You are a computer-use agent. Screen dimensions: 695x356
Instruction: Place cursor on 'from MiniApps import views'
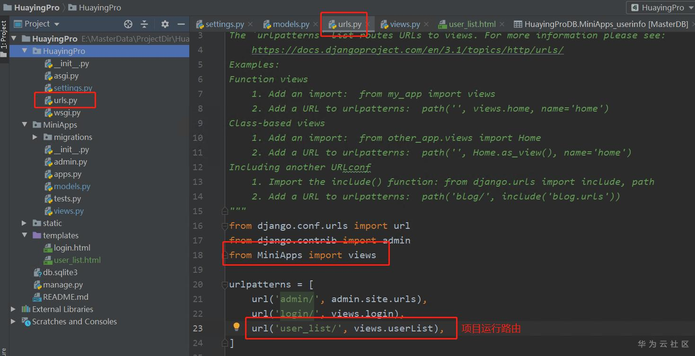[302, 255]
